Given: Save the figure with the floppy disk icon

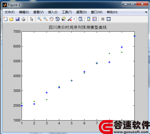Looking at the screenshot, I should pyautogui.click(x=17, y=19).
